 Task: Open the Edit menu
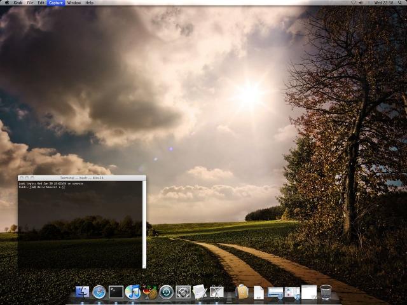click(41, 3)
